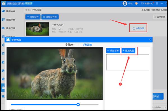The image size is (168, 111).
Task: Click the 添加贴图 button
Action: coord(128,51)
